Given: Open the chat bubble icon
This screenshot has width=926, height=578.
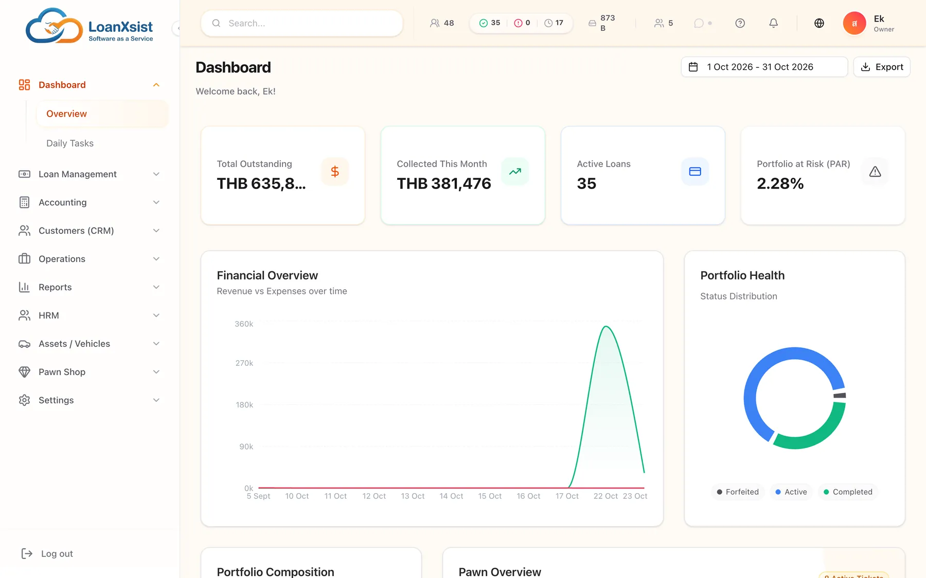Looking at the screenshot, I should click(699, 23).
